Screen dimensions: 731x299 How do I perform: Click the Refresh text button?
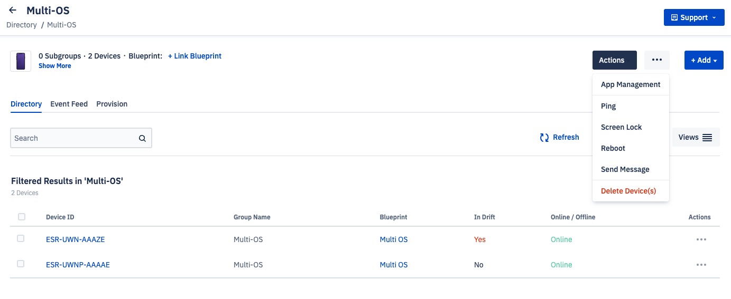click(566, 137)
